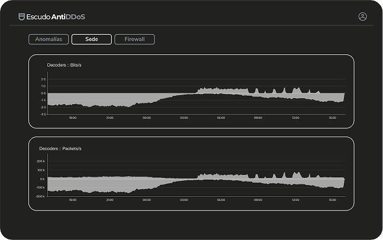This screenshot has height=240, width=383.
Task: Click the 18:00 marker on Bits/s chart
Action: 72,118
